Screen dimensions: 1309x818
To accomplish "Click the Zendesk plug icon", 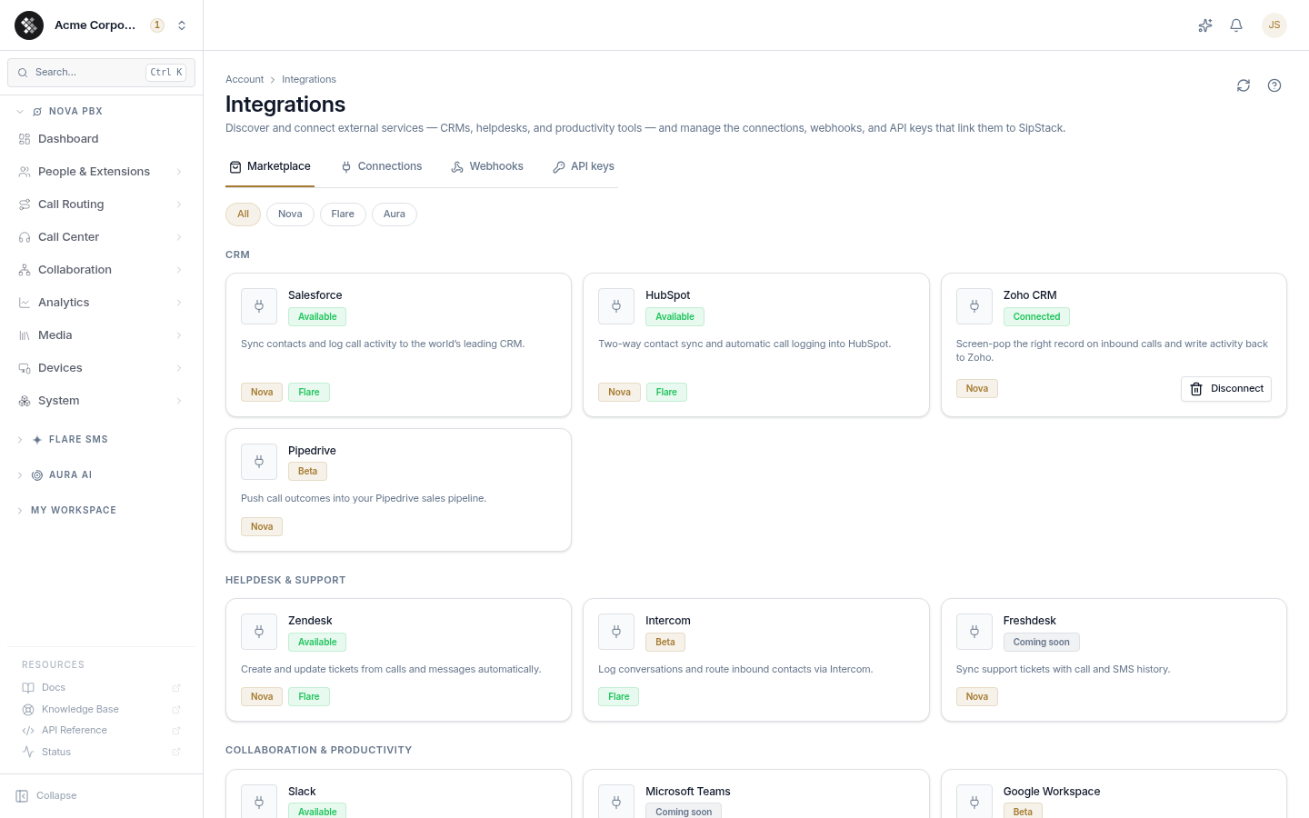I will 259,632.
